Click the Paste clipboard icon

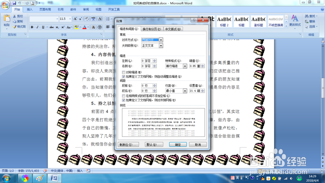6,19
